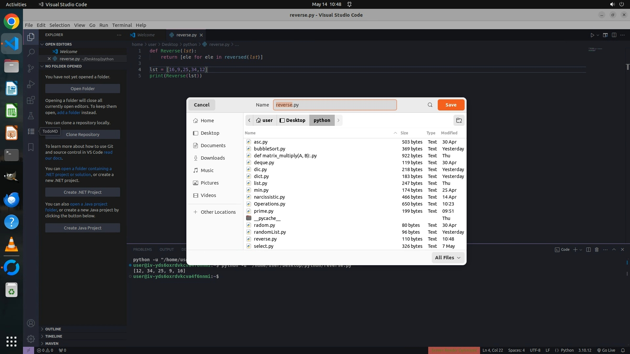The image size is (630, 354).
Task: Open Run and Debug view icon
Action: pos(31,84)
